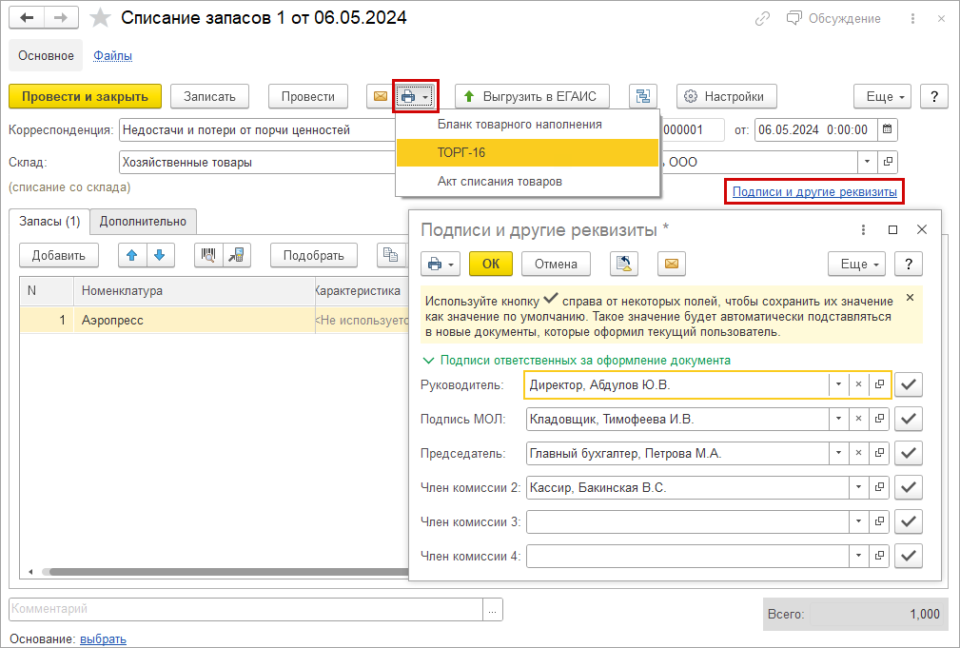Viewport: 960px width, 648px height.
Task: Switch to Дополнительно tab
Action: pos(143,221)
